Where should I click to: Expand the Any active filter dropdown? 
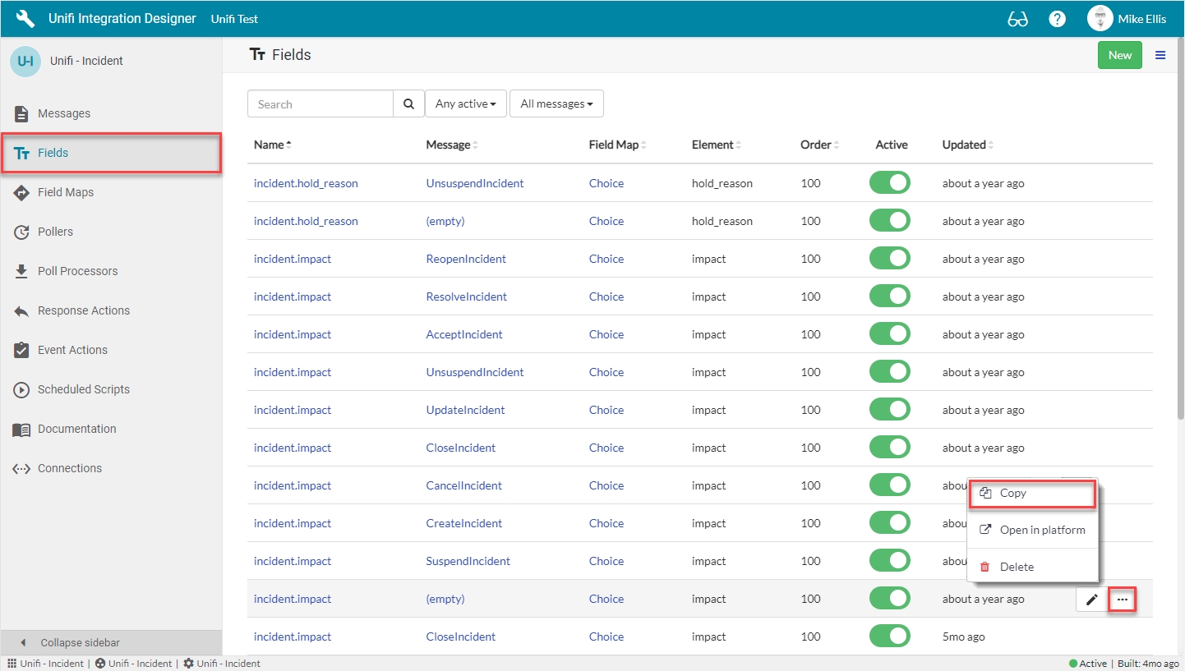465,104
